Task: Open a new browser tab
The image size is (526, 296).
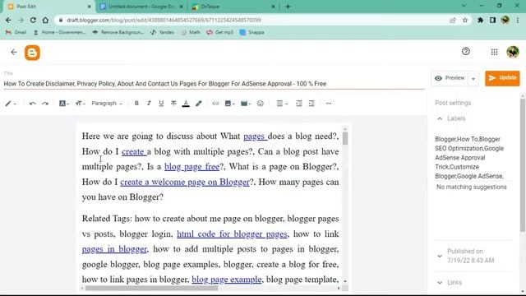Action: pyautogui.click(x=288, y=7)
